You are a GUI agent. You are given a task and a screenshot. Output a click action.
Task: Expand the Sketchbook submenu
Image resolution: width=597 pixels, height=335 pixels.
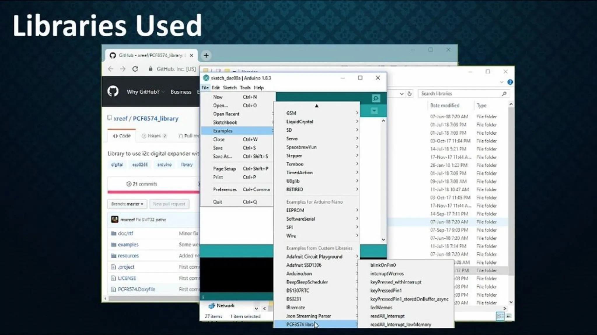pyautogui.click(x=237, y=122)
